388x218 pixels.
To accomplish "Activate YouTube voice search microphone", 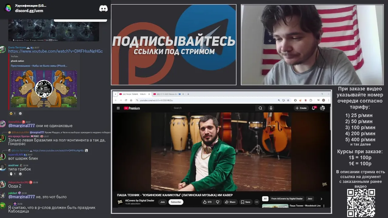I will pos(271,108).
